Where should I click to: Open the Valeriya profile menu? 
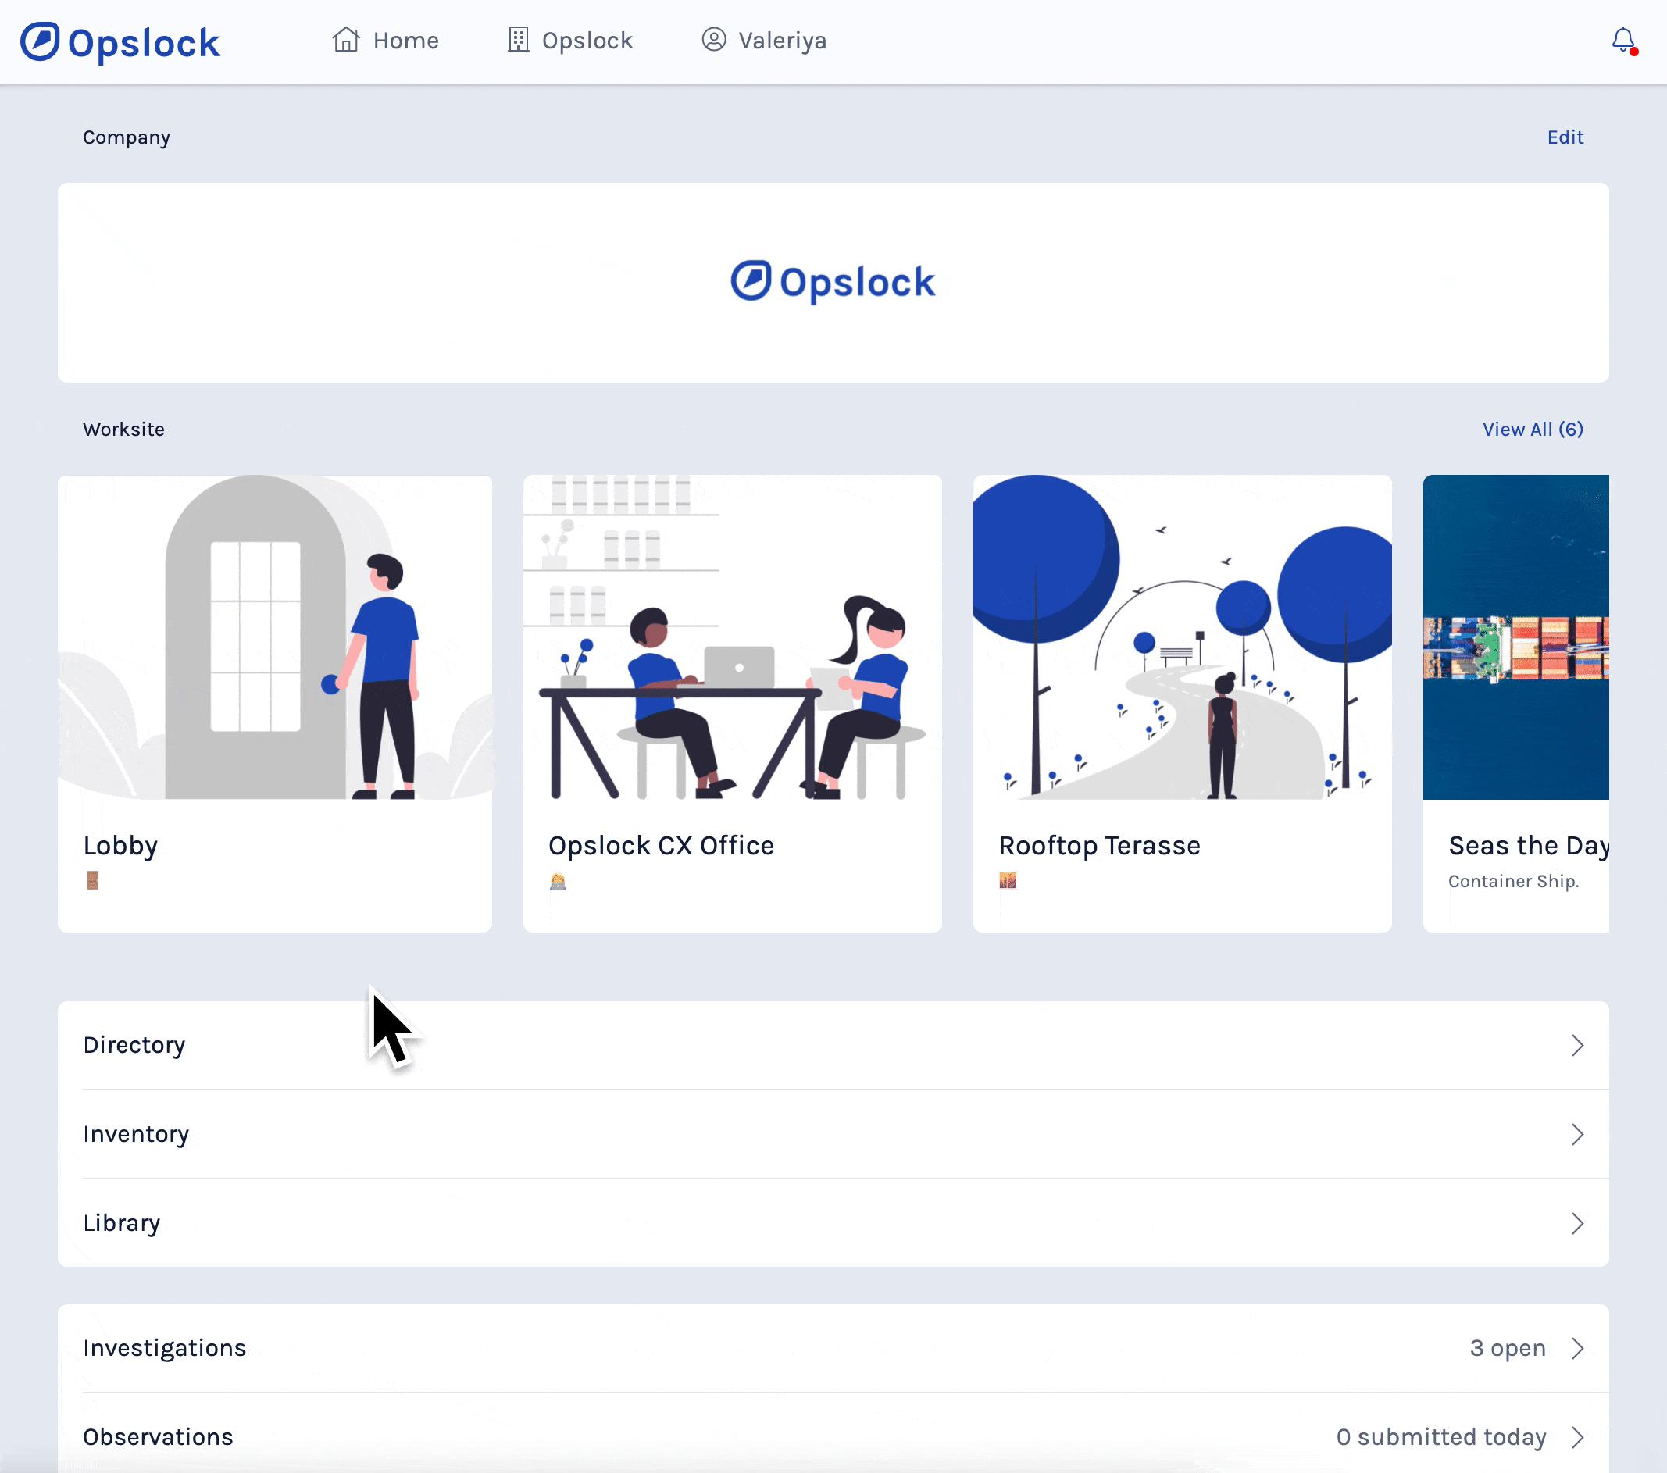coord(781,40)
